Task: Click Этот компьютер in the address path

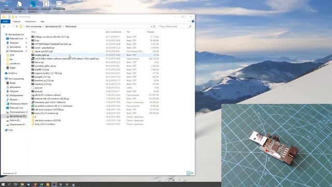Action: click(x=34, y=26)
